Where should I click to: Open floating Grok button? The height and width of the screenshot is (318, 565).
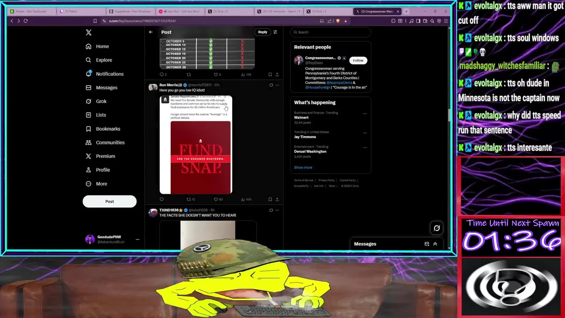(x=437, y=228)
